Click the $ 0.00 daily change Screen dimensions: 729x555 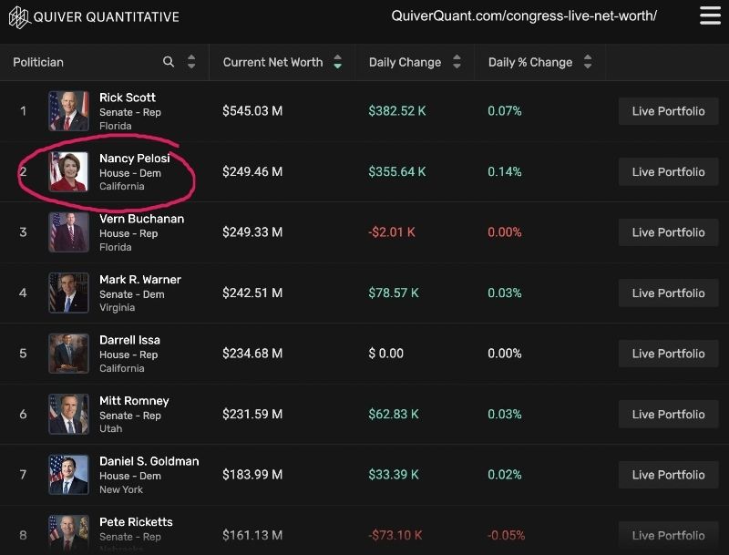coord(385,354)
